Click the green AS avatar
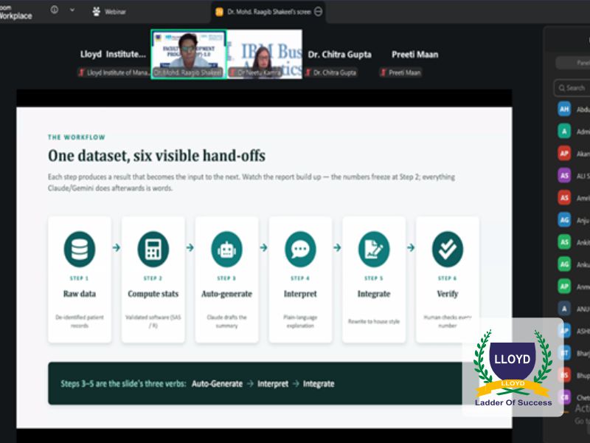 564,242
